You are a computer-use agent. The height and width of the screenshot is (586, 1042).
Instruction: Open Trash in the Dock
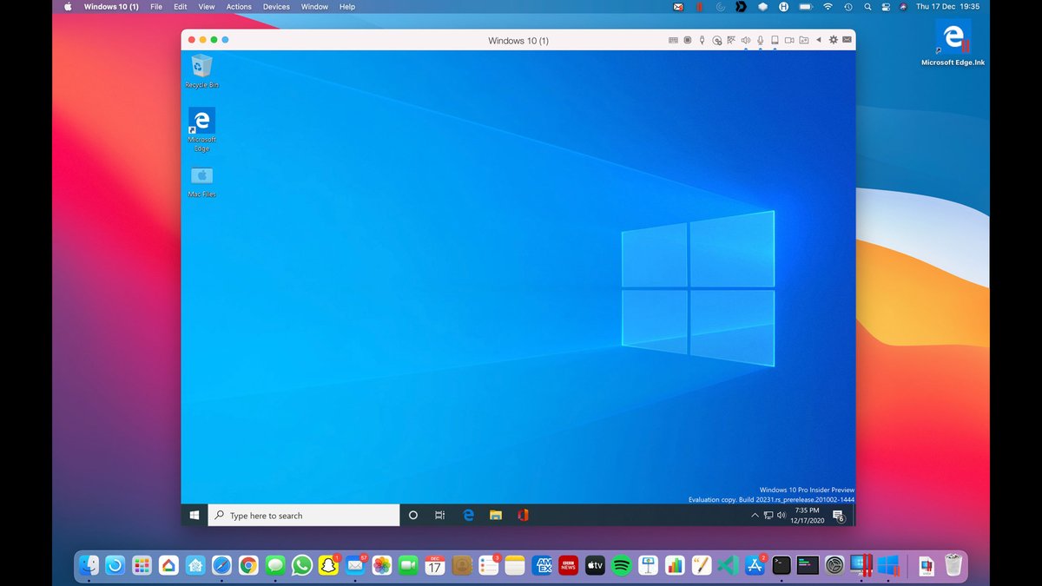click(953, 566)
